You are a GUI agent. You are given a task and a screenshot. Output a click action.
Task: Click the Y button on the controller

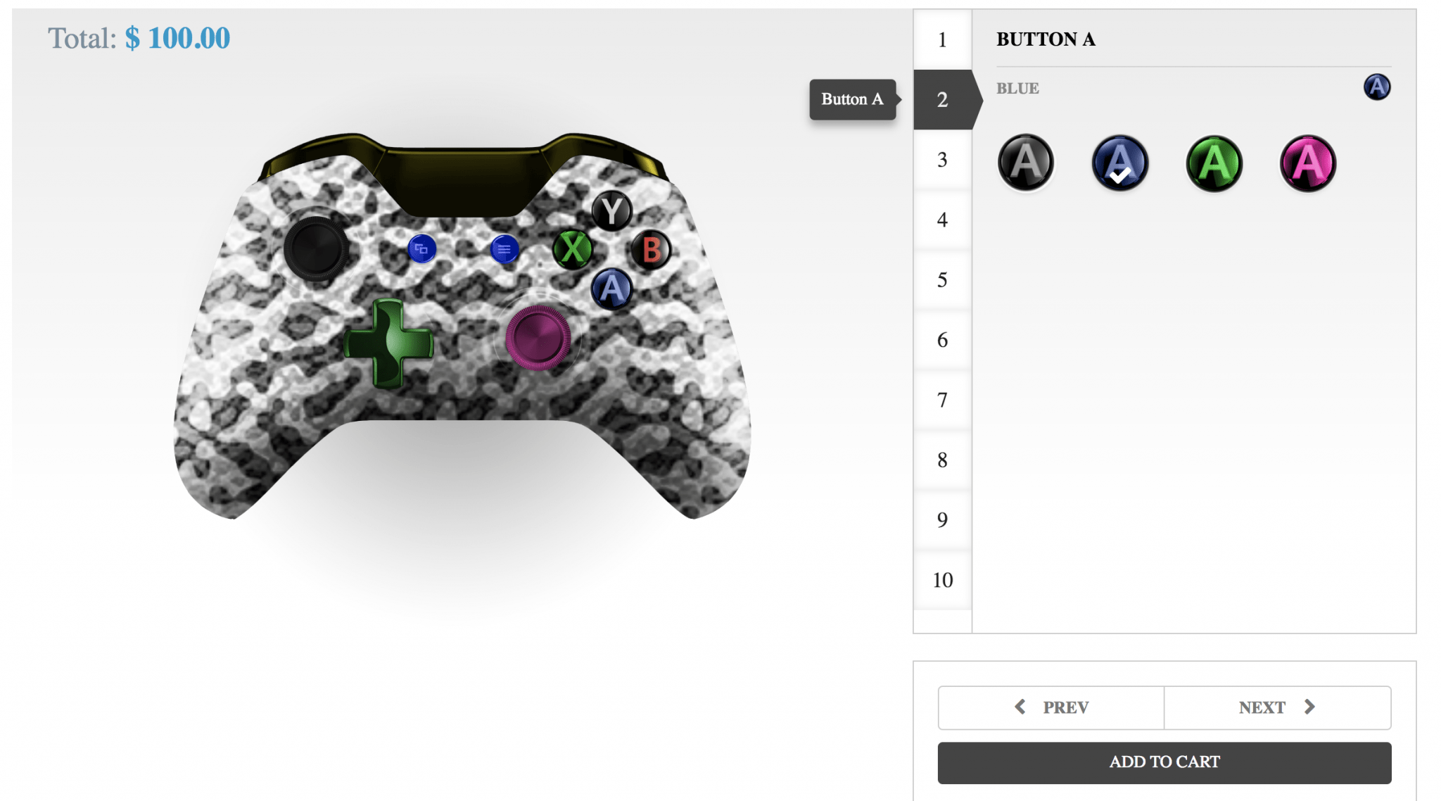pos(611,210)
